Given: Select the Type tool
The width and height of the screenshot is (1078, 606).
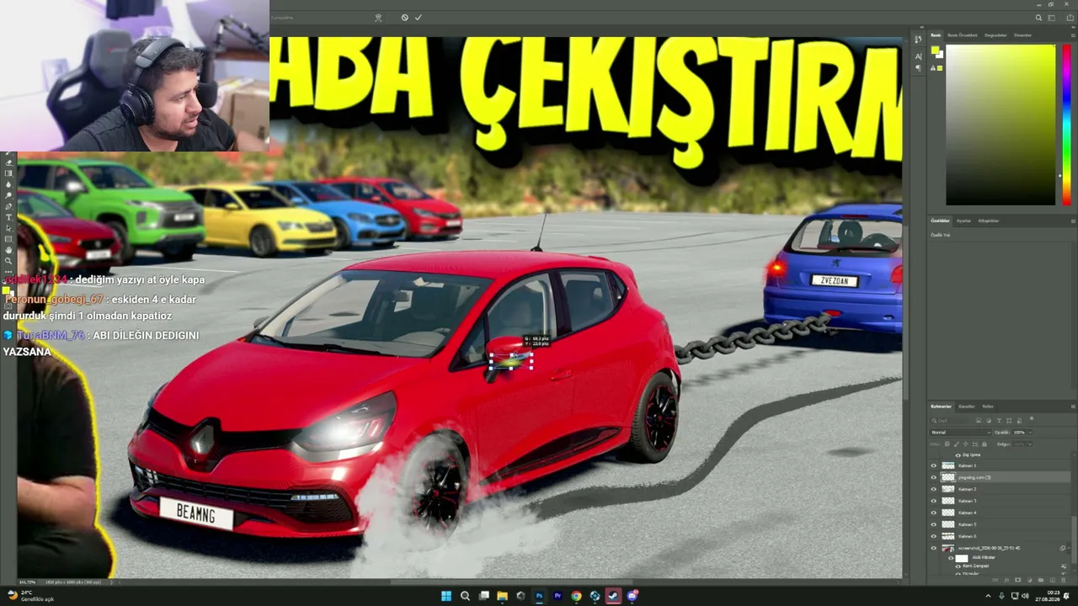Looking at the screenshot, I should [8, 217].
